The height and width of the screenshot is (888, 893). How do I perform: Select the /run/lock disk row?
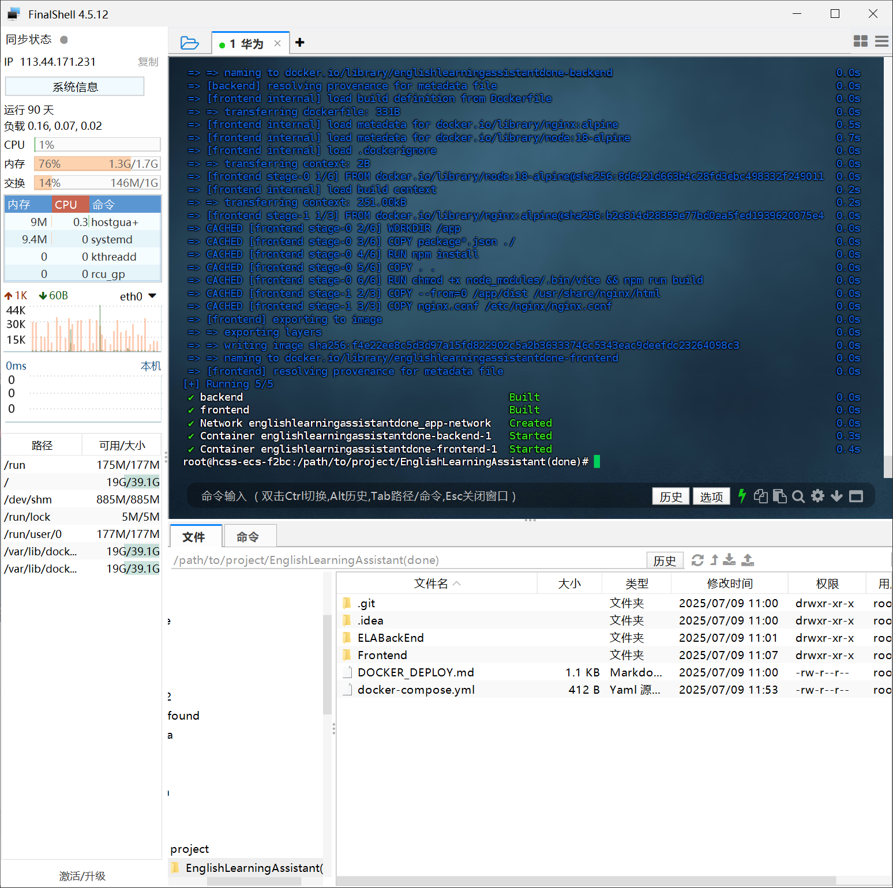(81, 517)
